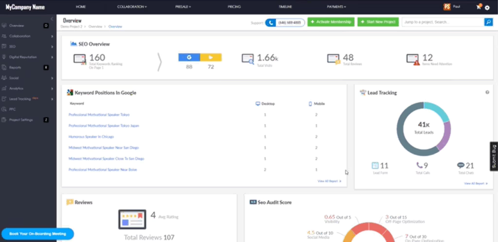The width and height of the screenshot is (498, 242).
Task: Click the blue Google segment showing 88
Action: (x=189, y=57)
